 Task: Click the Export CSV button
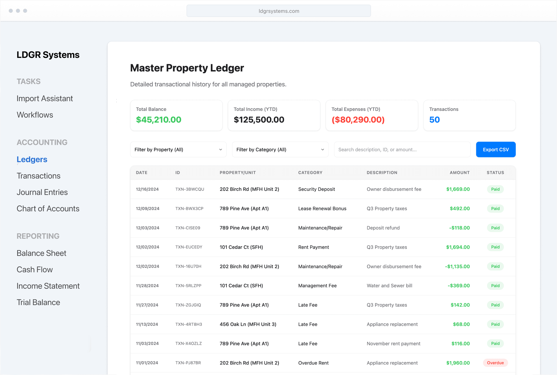click(496, 150)
